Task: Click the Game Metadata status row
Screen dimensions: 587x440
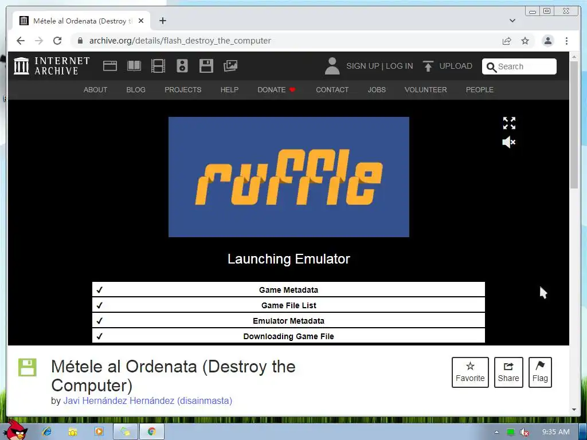Action: pos(289,289)
